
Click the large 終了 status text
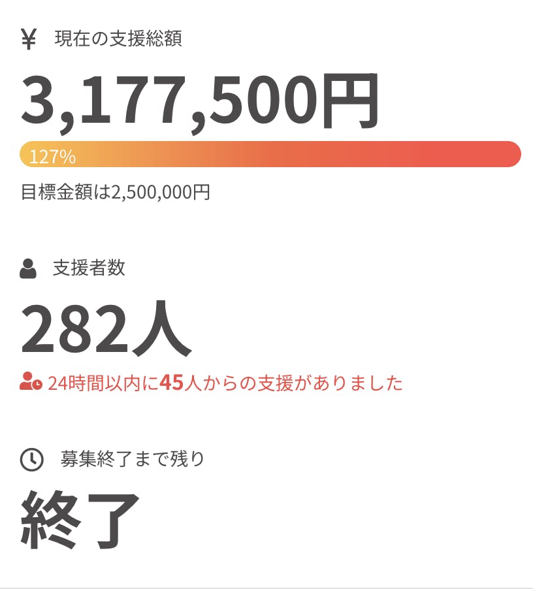tap(80, 520)
